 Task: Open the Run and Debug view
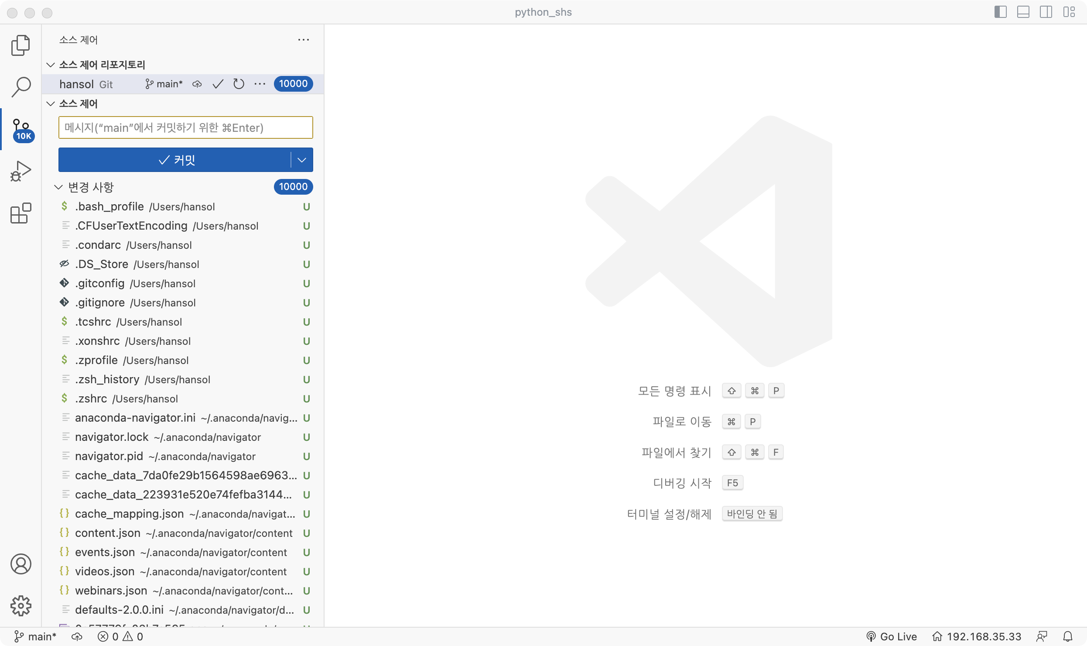(21, 171)
